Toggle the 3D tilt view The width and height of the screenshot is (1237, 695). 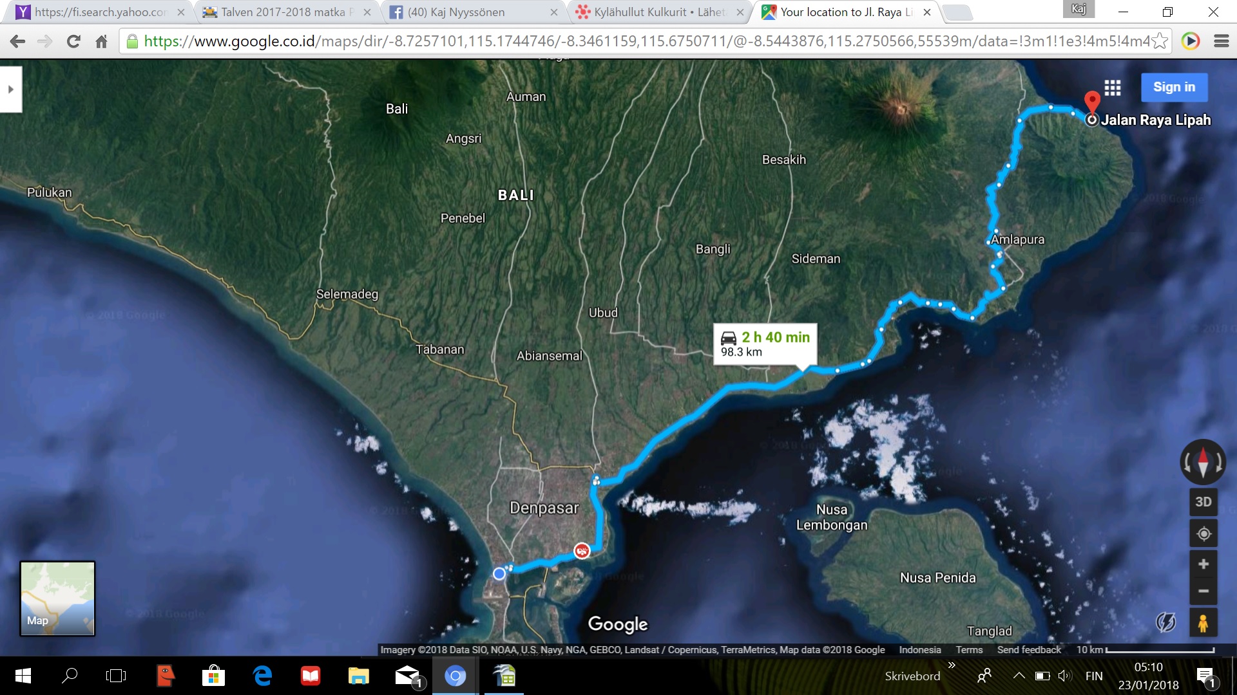pos(1203,502)
